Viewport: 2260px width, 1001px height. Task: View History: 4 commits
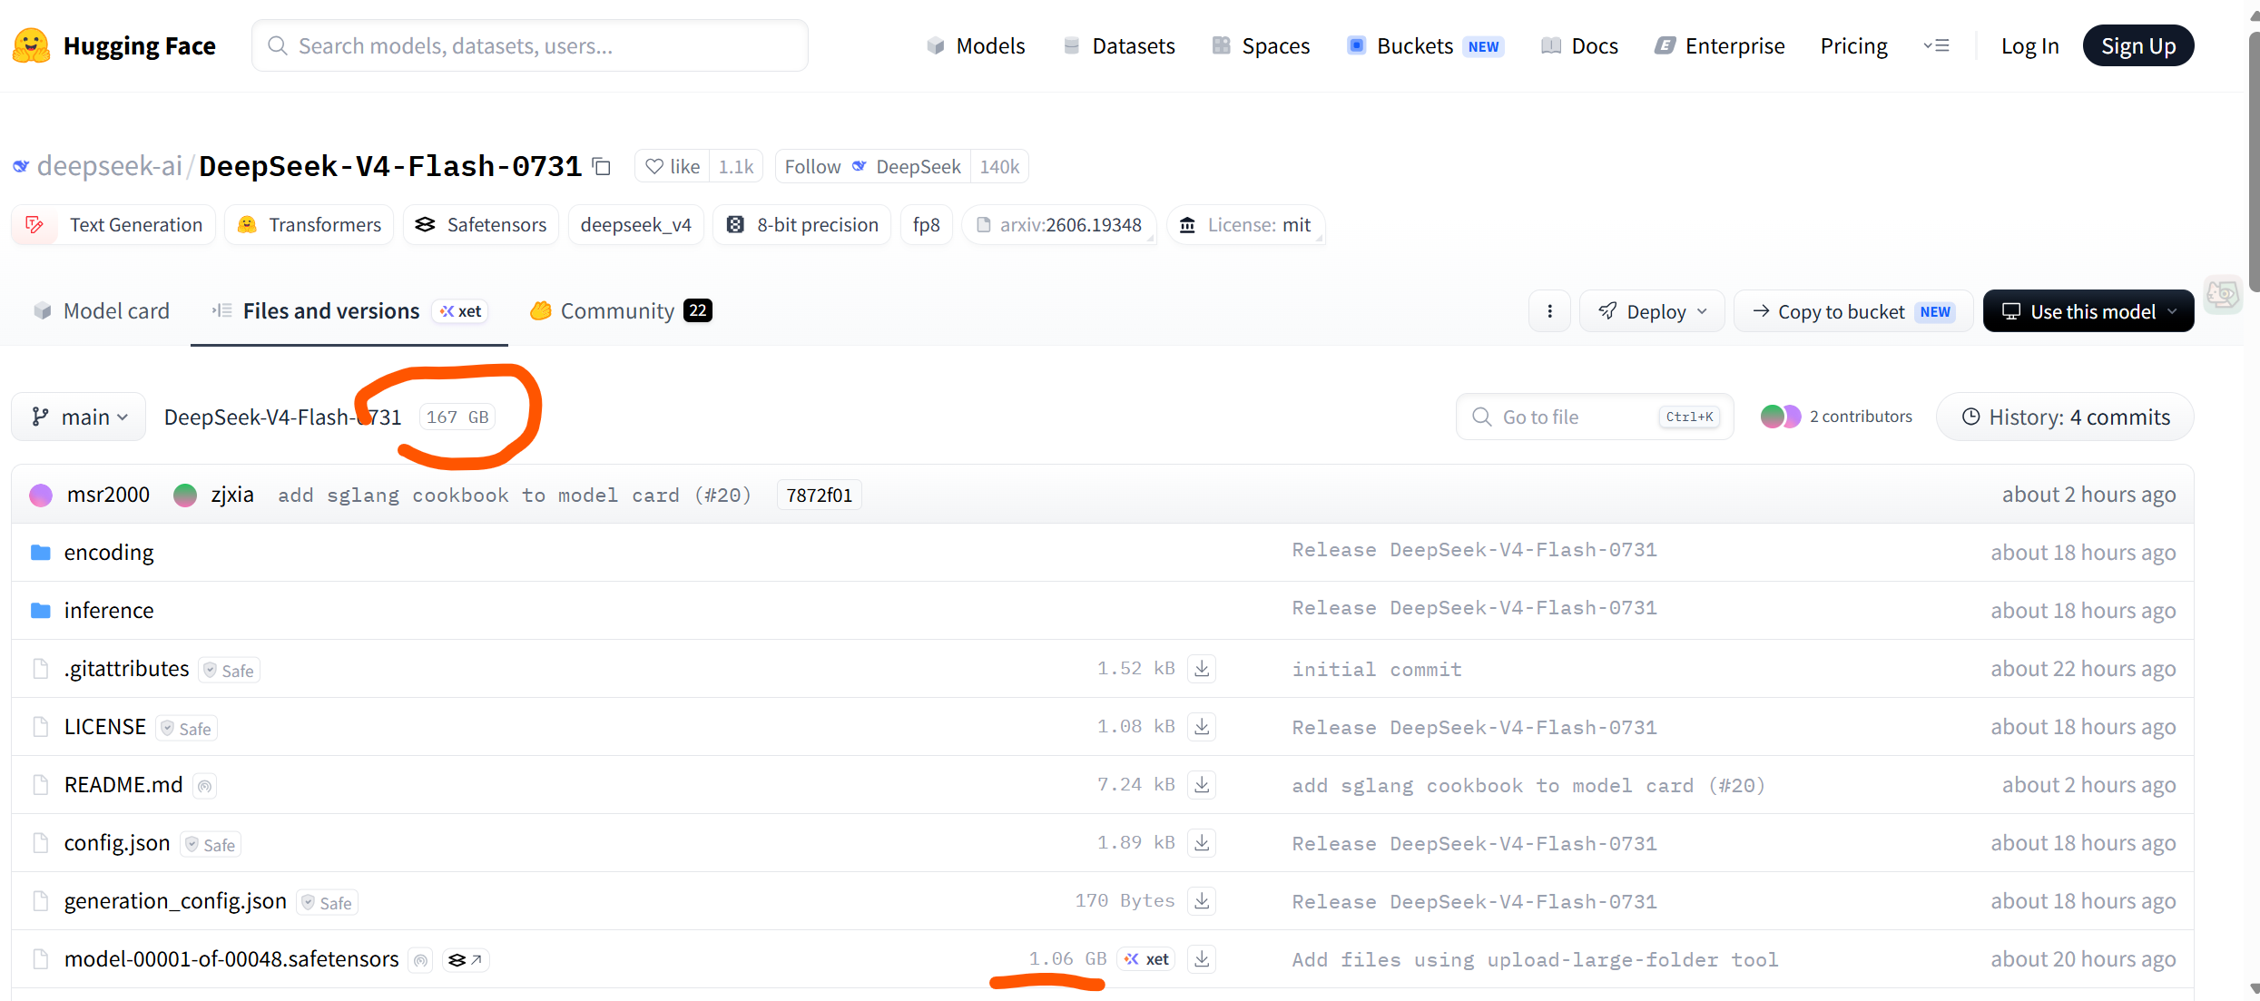(2065, 417)
